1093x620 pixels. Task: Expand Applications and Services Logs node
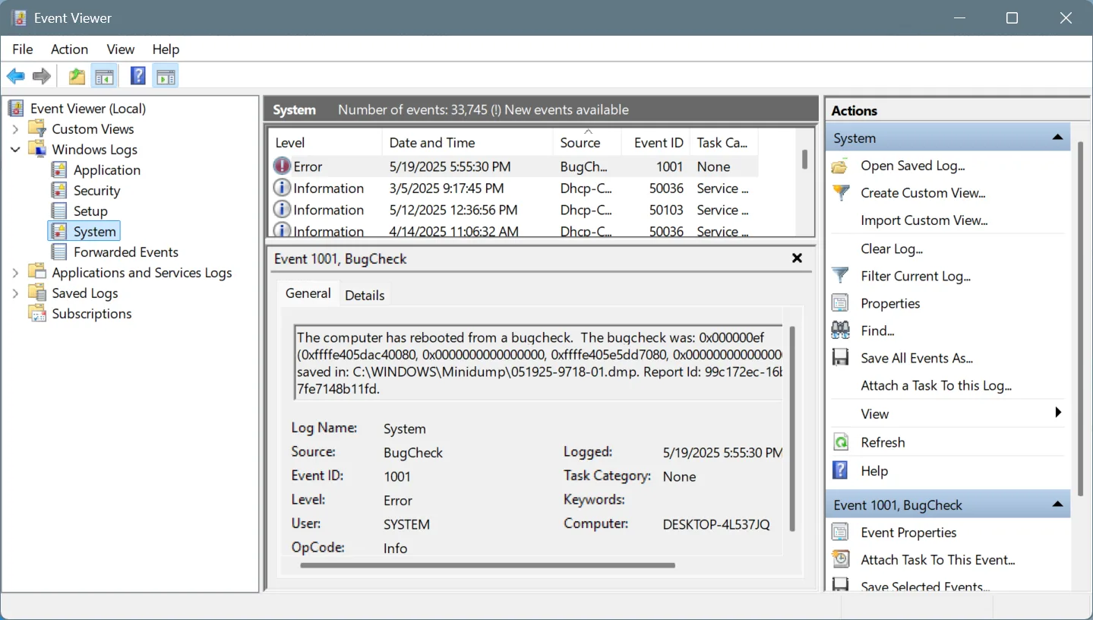[15, 273]
